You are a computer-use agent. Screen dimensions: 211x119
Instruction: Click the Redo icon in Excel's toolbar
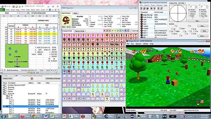[x=9, y=6]
